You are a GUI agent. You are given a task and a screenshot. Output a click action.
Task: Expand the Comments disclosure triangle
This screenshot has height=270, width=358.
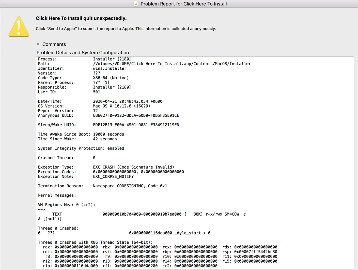(x=38, y=44)
